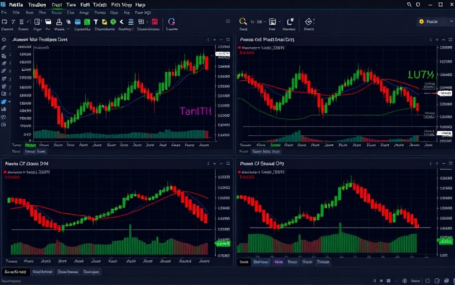
Task: Click the pink text label on top-left chart
Action: pyautogui.click(x=195, y=111)
